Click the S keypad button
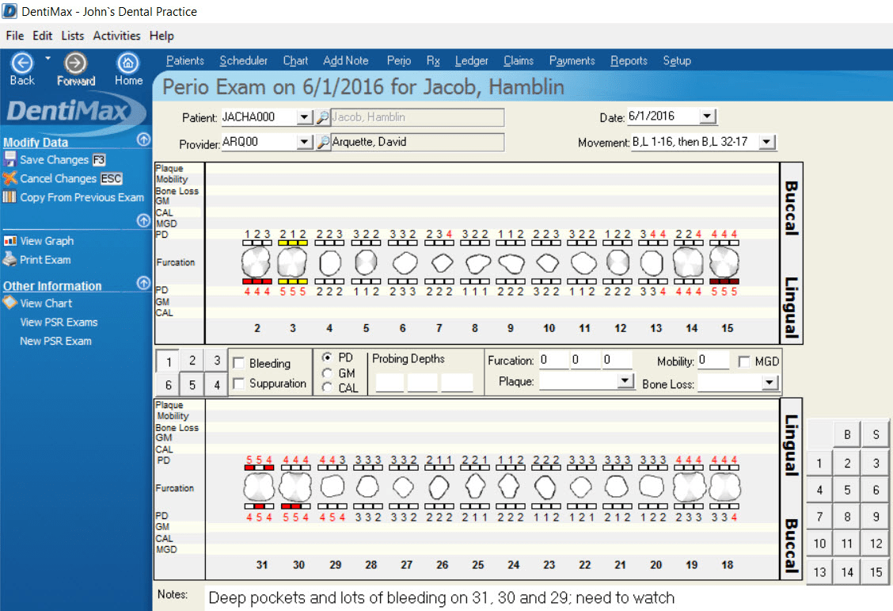893x611 pixels. (876, 435)
